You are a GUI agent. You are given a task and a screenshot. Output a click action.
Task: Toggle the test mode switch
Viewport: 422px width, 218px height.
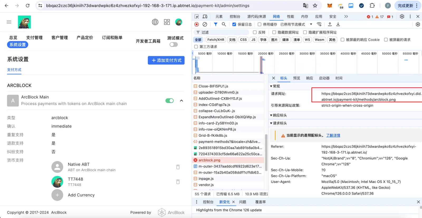tap(174, 44)
